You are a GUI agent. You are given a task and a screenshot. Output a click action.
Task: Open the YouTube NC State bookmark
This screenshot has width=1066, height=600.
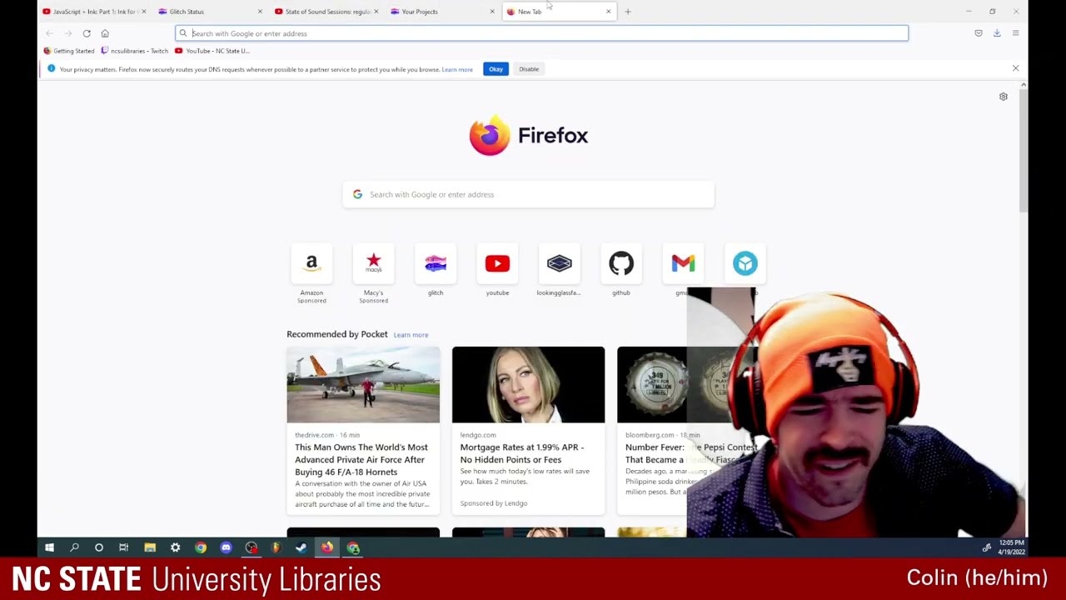(212, 51)
